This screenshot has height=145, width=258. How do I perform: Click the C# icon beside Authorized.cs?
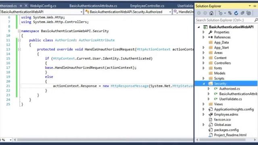216,89
